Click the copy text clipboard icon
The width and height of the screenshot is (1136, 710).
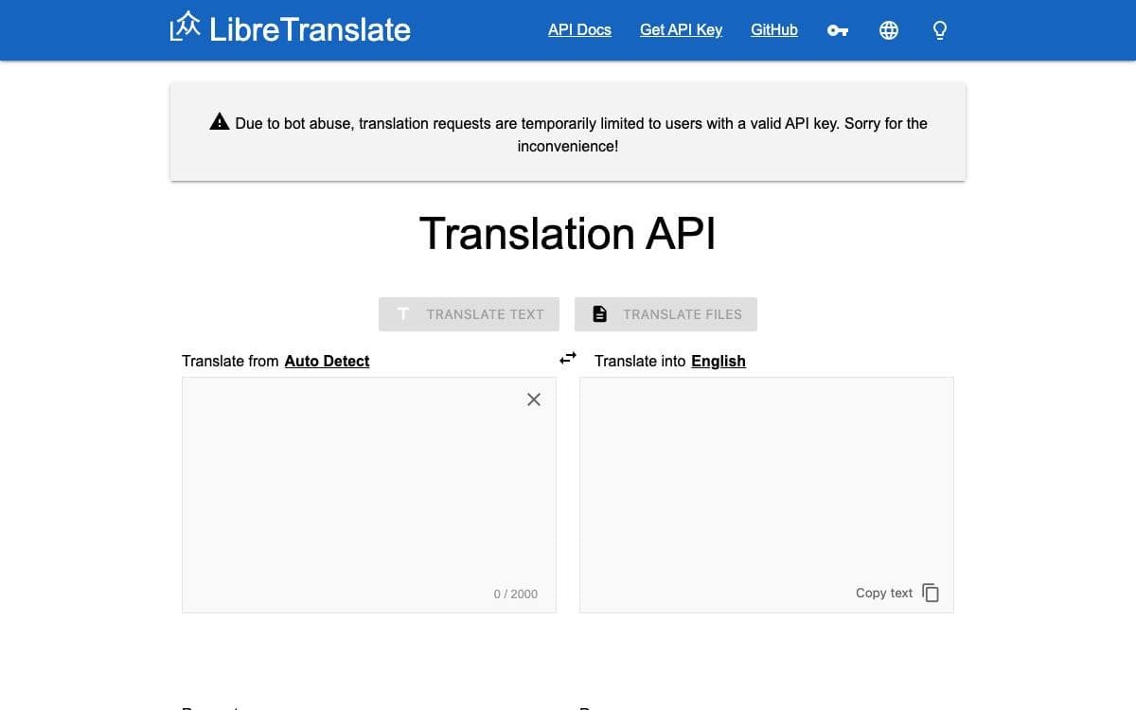(931, 593)
